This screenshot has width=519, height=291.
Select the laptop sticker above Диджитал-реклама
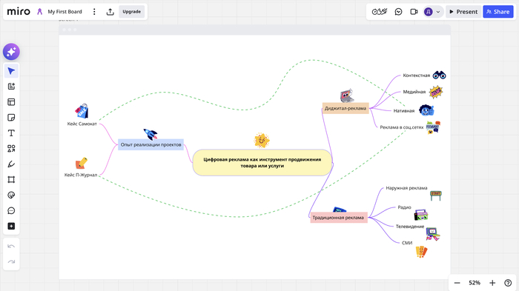point(346,96)
